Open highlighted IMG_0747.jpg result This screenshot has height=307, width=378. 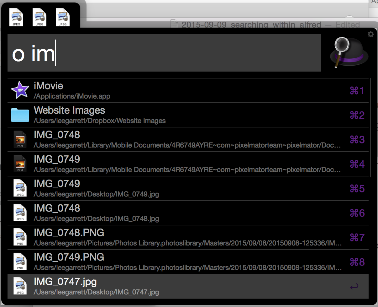[x=188, y=286]
